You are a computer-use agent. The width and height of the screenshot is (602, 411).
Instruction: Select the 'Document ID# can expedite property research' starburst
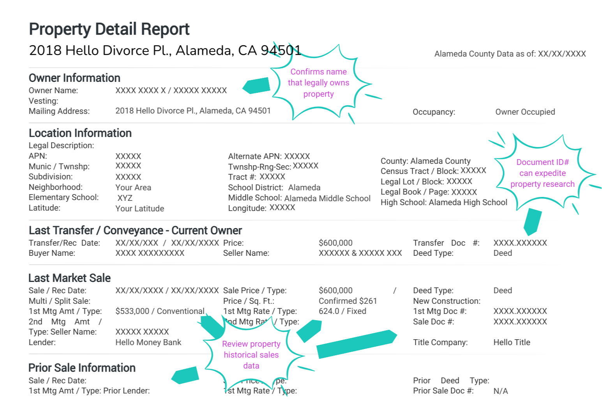click(x=543, y=173)
